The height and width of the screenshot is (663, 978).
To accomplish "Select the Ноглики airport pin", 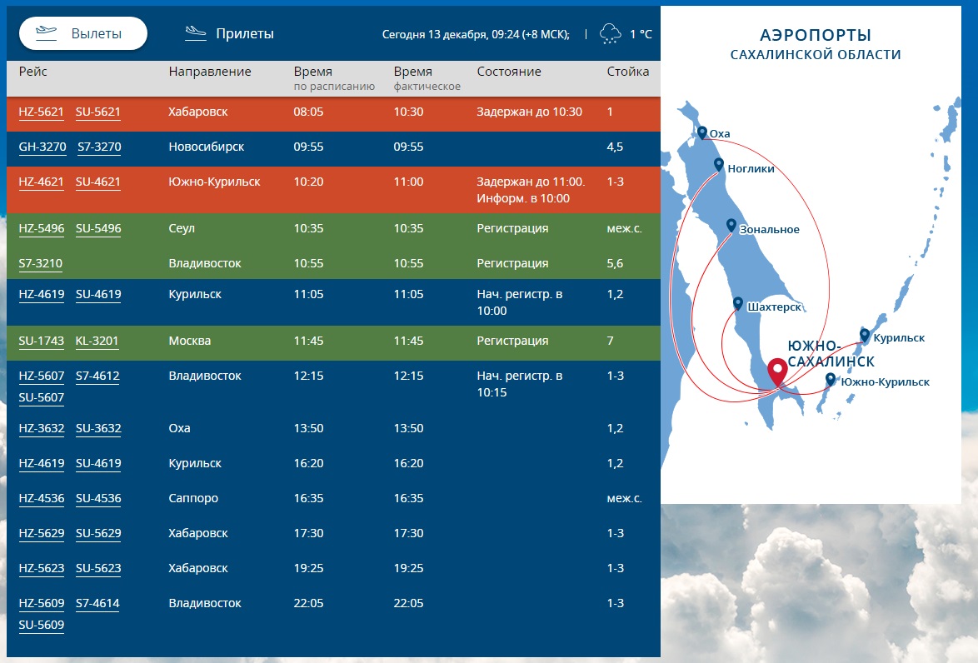I will 718,164.
